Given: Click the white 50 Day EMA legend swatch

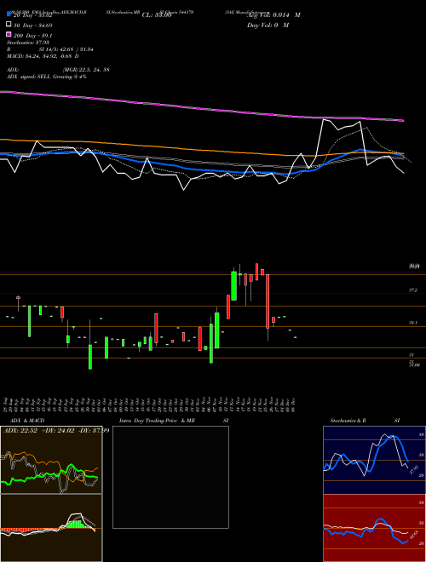Looking at the screenshot, I should pyautogui.click(x=9, y=25).
